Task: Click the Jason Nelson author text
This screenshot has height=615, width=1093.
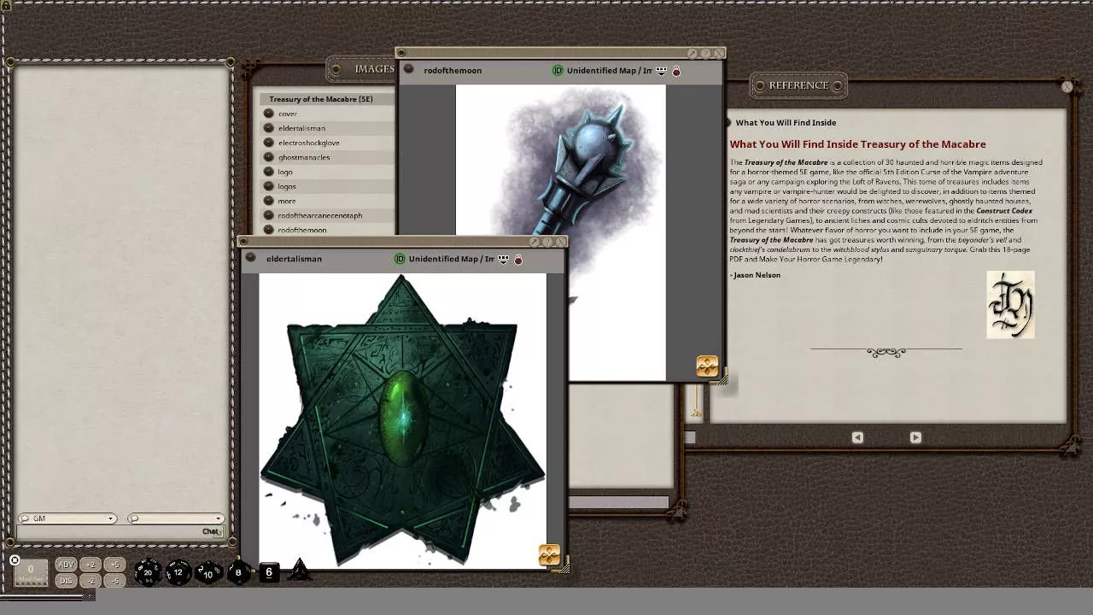Action: [x=757, y=275]
